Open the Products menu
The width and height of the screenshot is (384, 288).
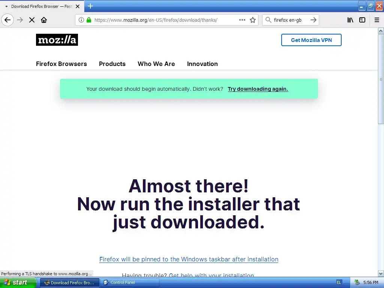click(x=112, y=64)
